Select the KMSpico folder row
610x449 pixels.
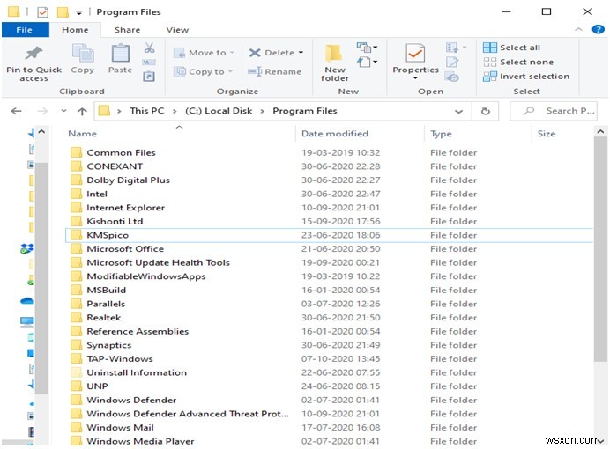(329, 235)
